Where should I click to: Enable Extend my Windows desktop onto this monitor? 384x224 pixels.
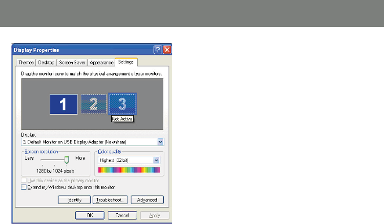tap(24, 187)
